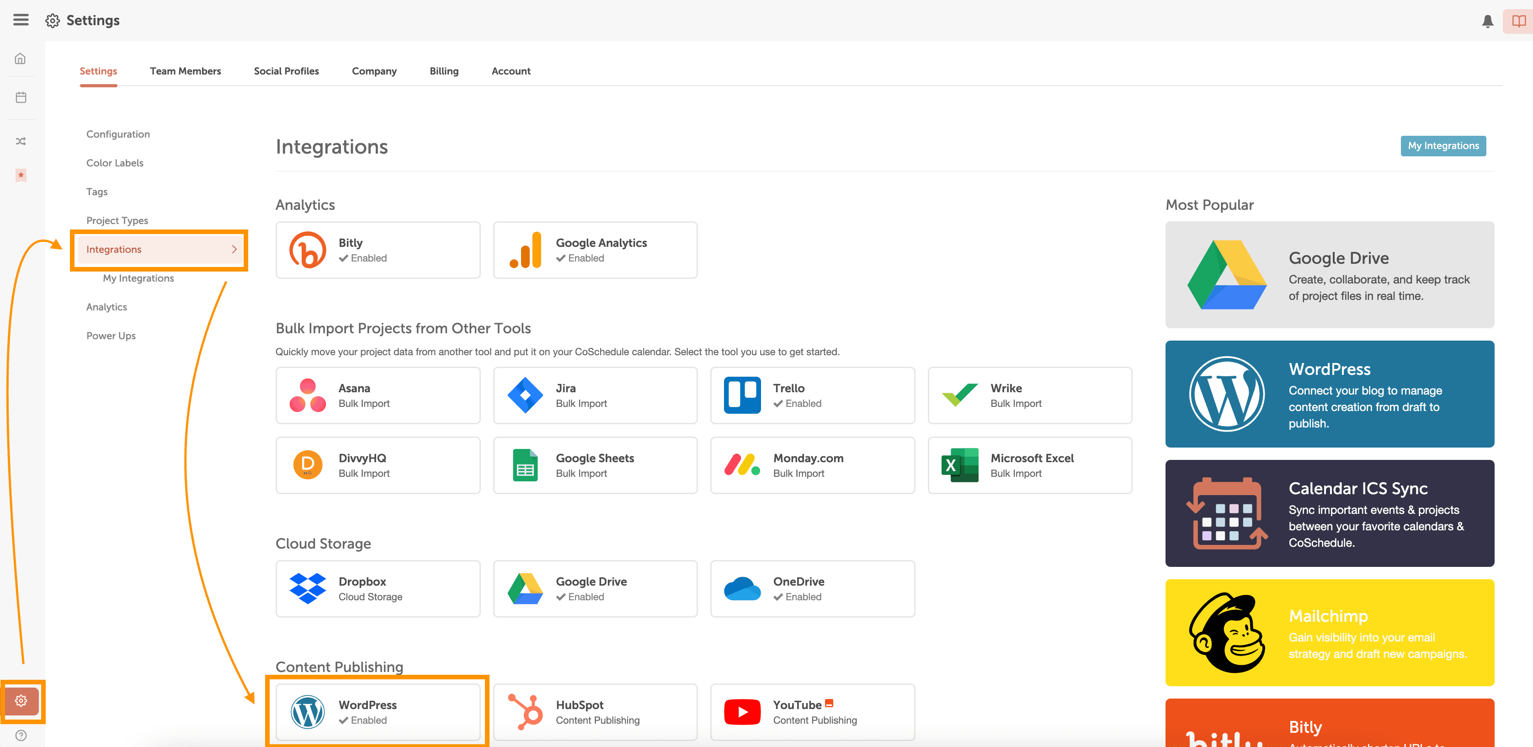Open the calendar icon in sidebar
This screenshot has height=747, width=1533.
(x=21, y=97)
